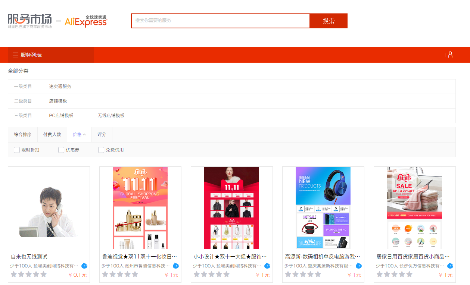Open chat icon on 高源新 card

click(x=359, y=266)
